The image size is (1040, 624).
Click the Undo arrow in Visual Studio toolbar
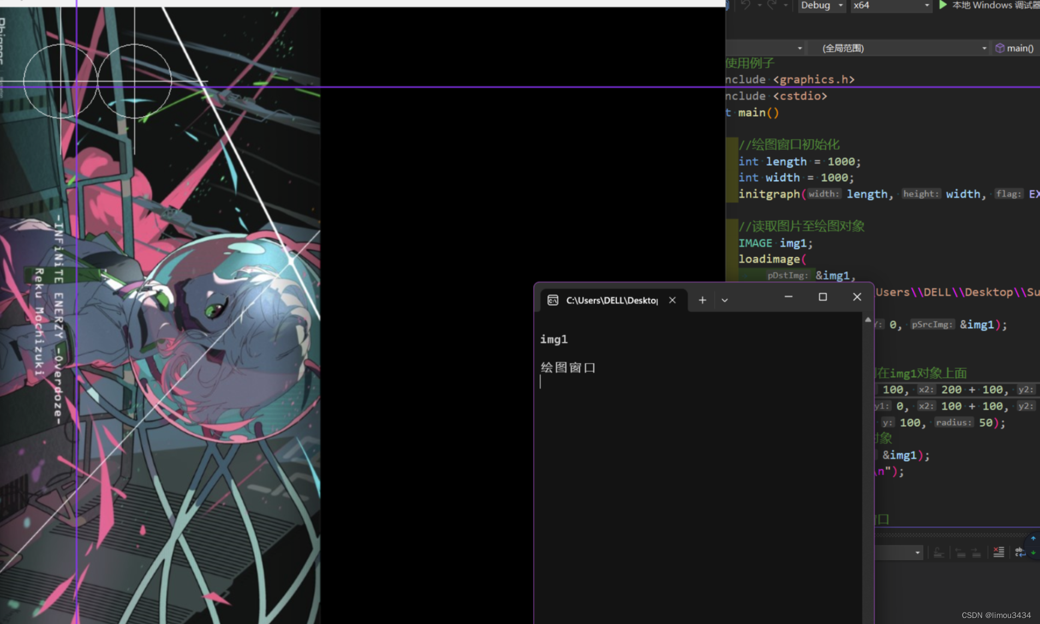pos(745,5)
